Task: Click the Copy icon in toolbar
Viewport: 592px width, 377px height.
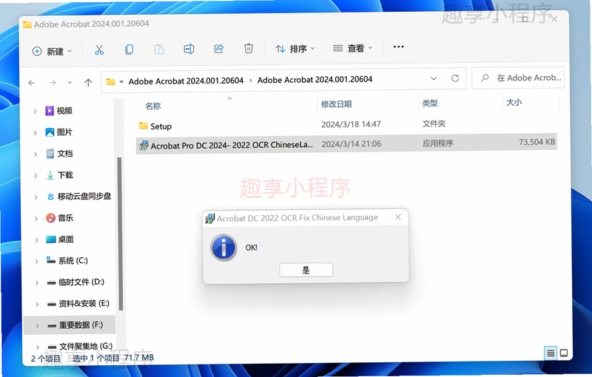Action: coord(129,50)
